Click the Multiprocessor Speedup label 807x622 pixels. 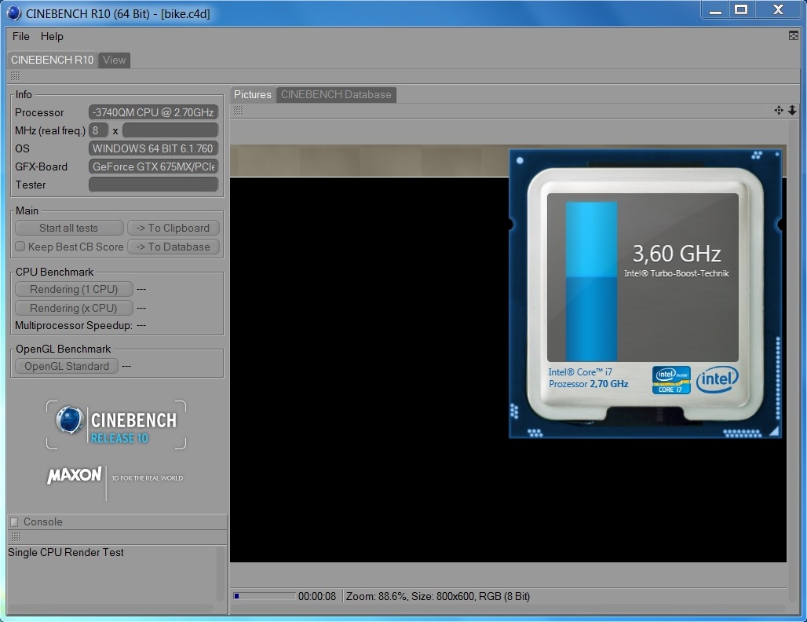pyautogui.click(x=74, y=325)
